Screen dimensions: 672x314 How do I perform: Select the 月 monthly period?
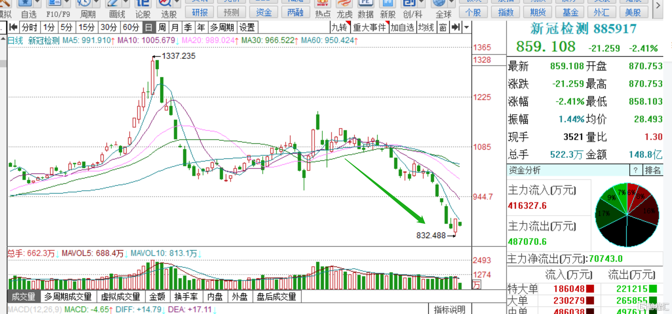point(175,28)
